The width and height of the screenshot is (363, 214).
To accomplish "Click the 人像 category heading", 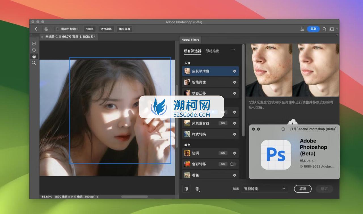I will tap(187, 63).
